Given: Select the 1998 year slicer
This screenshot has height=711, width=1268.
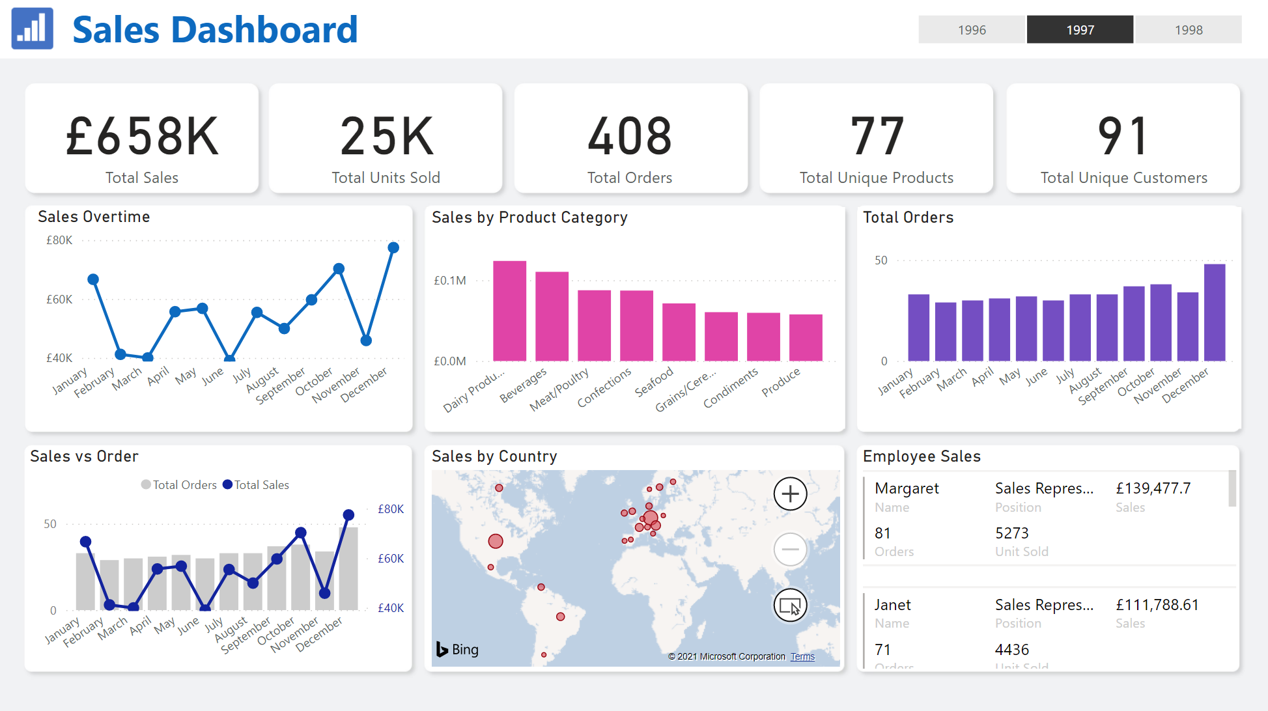Looking at the screenshot, I should coord(1188,30).
